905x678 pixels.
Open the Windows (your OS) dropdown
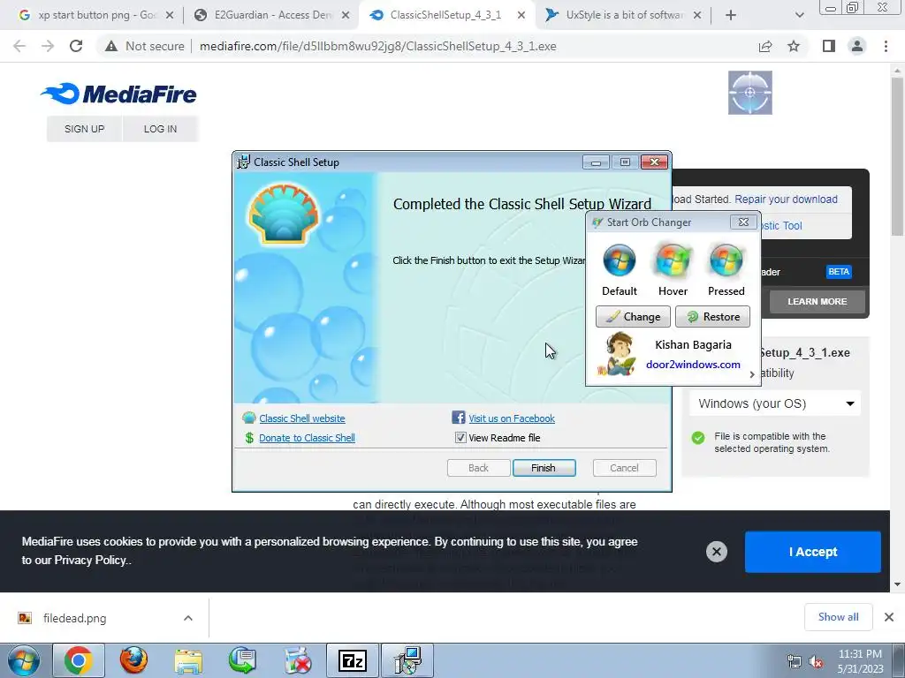pos(775,403)
